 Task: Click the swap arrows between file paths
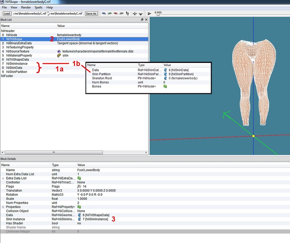click(x=48, y=14)
